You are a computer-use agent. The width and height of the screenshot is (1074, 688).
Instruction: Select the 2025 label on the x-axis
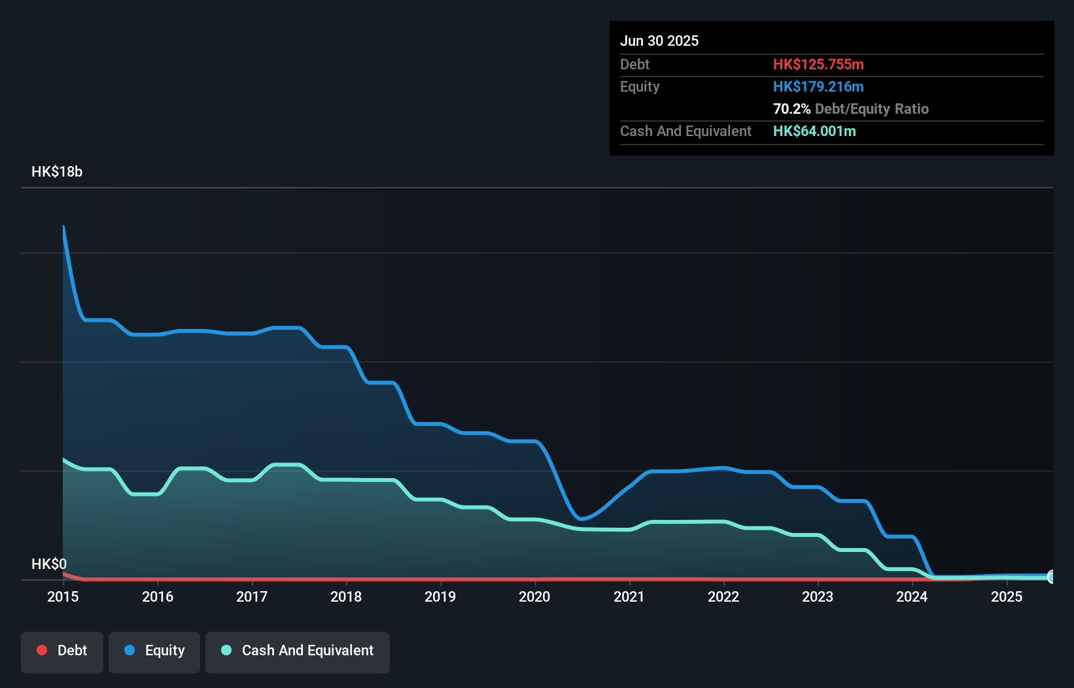point(1007,596)
